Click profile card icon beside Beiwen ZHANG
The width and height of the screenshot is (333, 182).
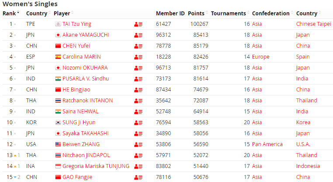pyautogui.click(x=138, y=144)
